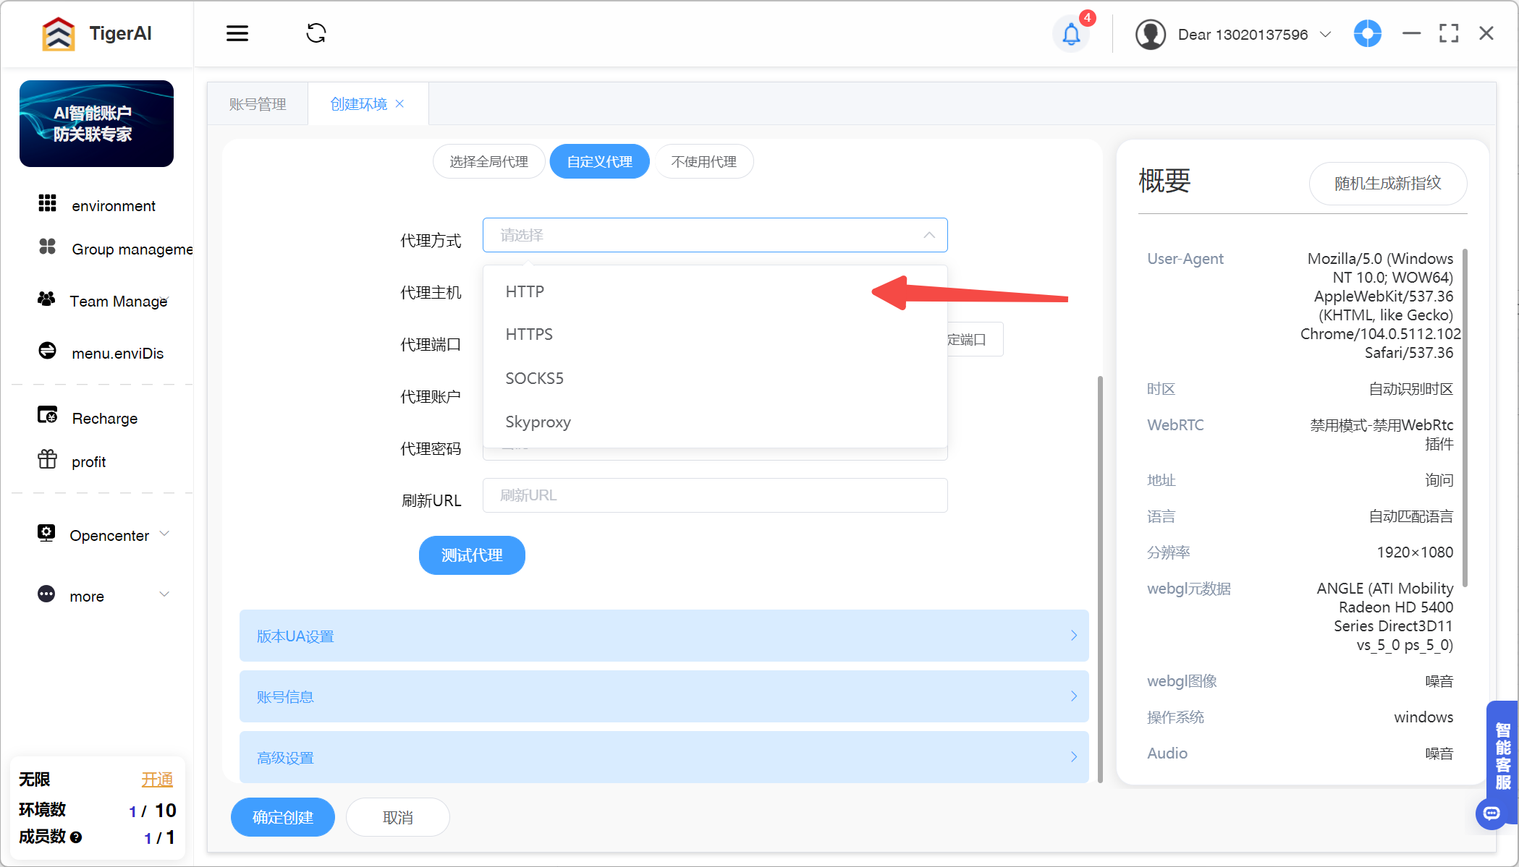Click the 测试代理 button
The image size is (1519, 867).
point(472,555)
